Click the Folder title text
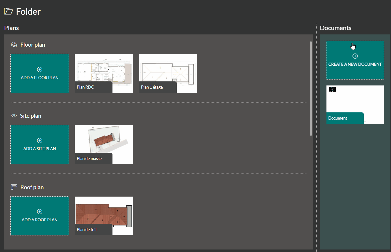Viewport: 391px width, 252px height. (x=28, y=12)
